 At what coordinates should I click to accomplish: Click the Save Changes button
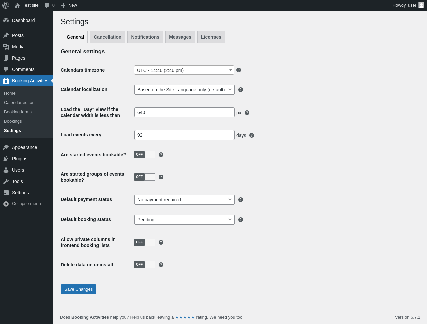click(x=78, y=289)
